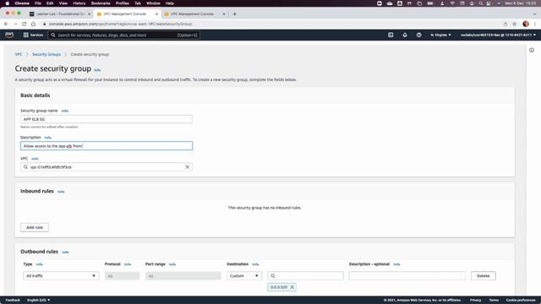The image size is (541, 304).
Task: Open Info link beside Outbound rules
Action: (x=65, y=252)
